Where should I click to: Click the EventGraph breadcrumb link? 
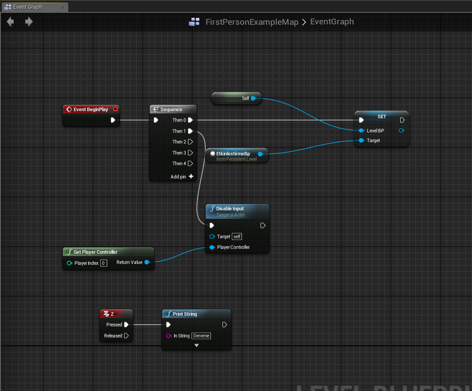coord(332,22)
